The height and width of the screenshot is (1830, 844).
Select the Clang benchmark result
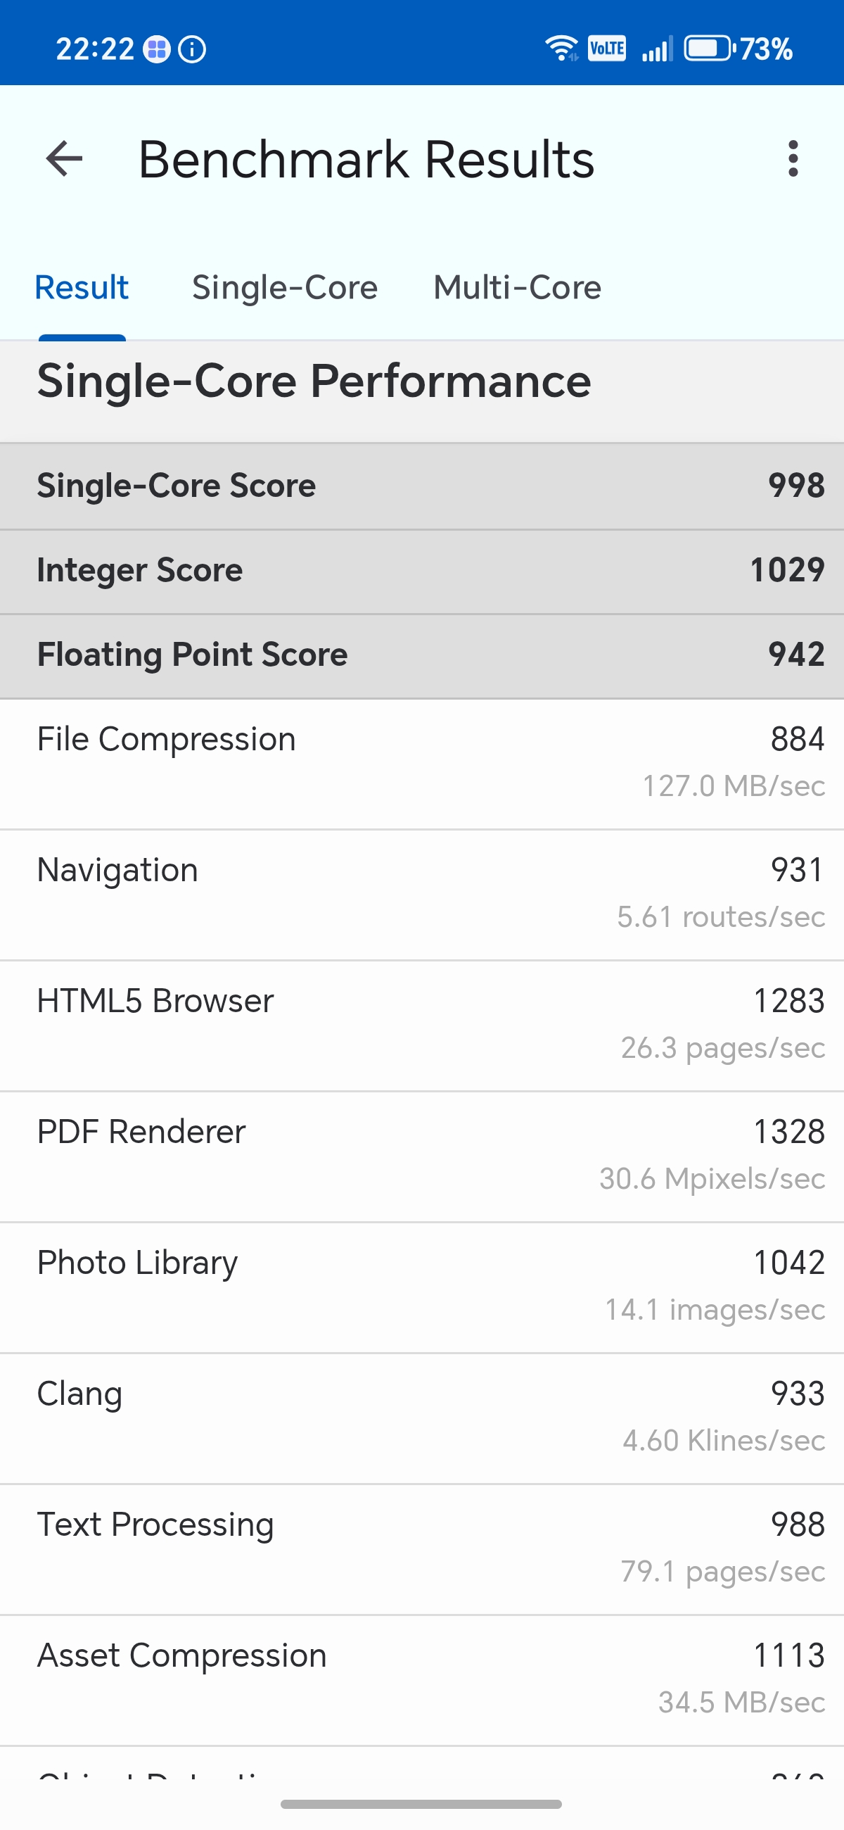point(421,1417)
